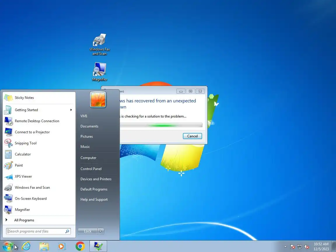336x252 pixels.
Task: Select Magnifier desktop shortcut
Action: point(100,72)
